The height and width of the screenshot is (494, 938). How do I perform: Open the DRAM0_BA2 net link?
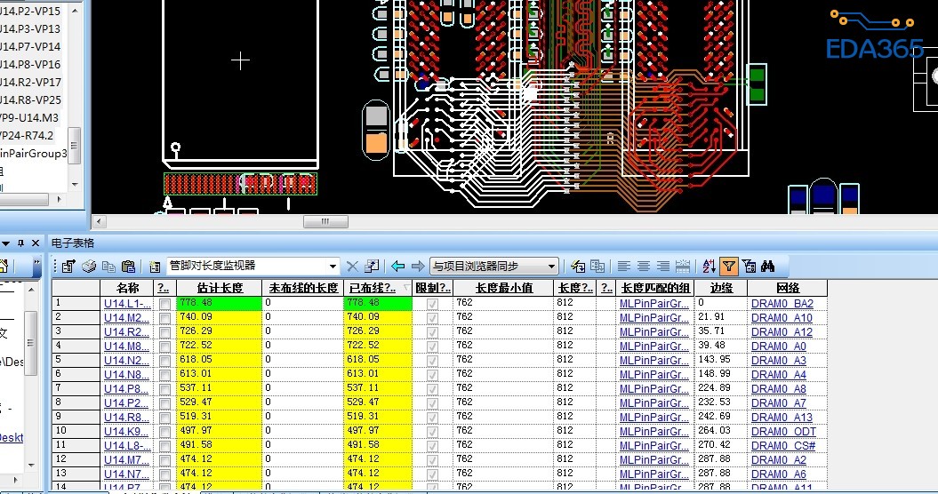pyautogui.click(x=782, y=304)
